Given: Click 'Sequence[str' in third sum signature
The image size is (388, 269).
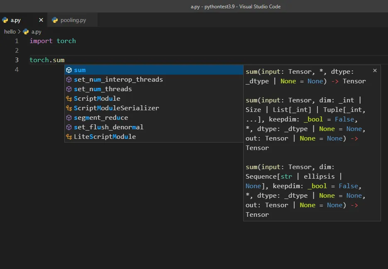Looking at the screenshot, I should [269, 176].
